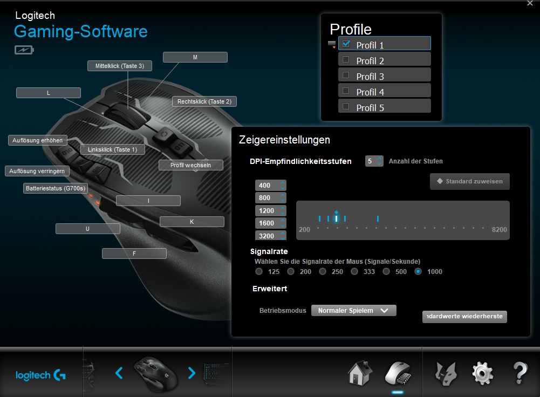Click Linksklick (Taste 1) assignment label
This screenshot has height=397, width=540.
click(113, 149)
